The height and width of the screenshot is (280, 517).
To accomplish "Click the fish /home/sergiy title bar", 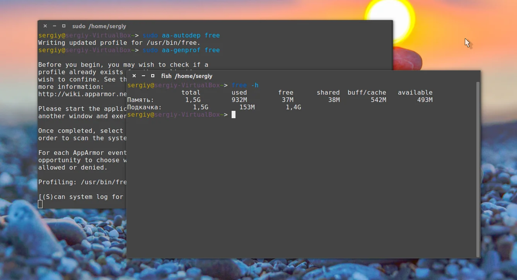I will coord(304,76).
